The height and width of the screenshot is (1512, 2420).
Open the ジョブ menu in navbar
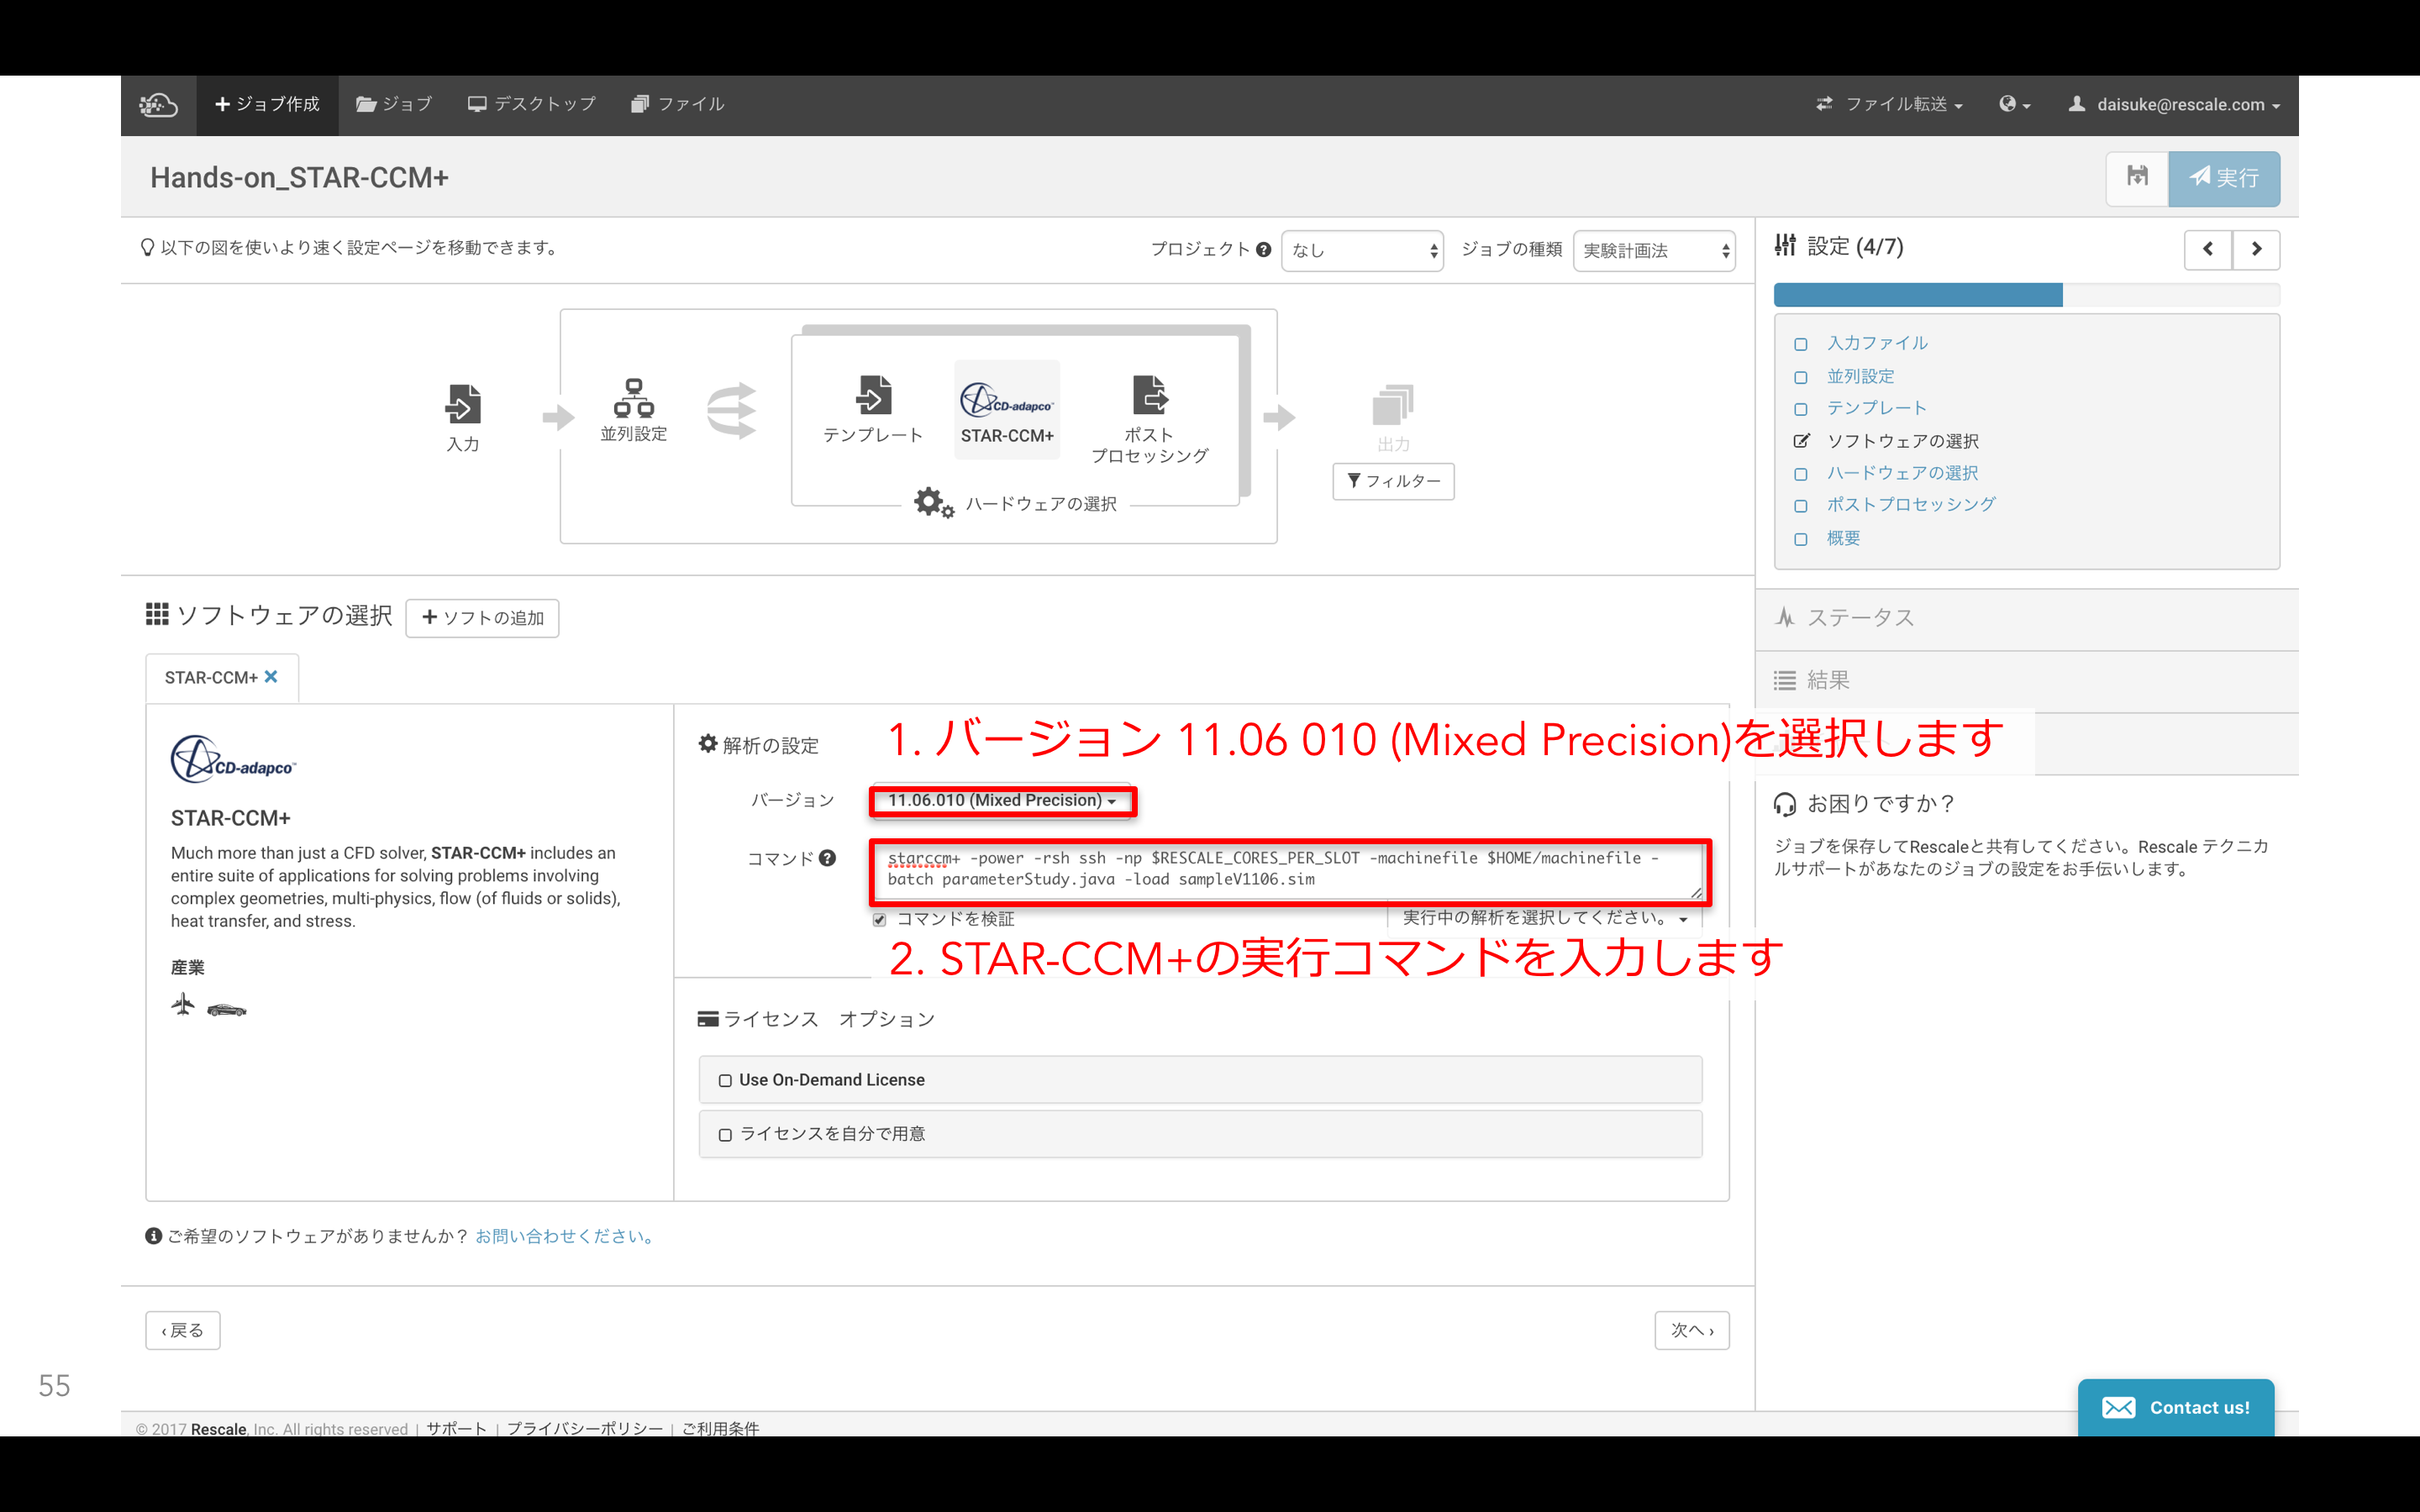[x=394, y=104]
